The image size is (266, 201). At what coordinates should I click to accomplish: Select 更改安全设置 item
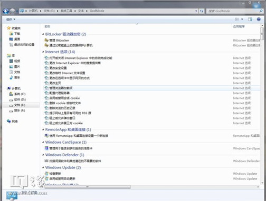click(58, 68)
